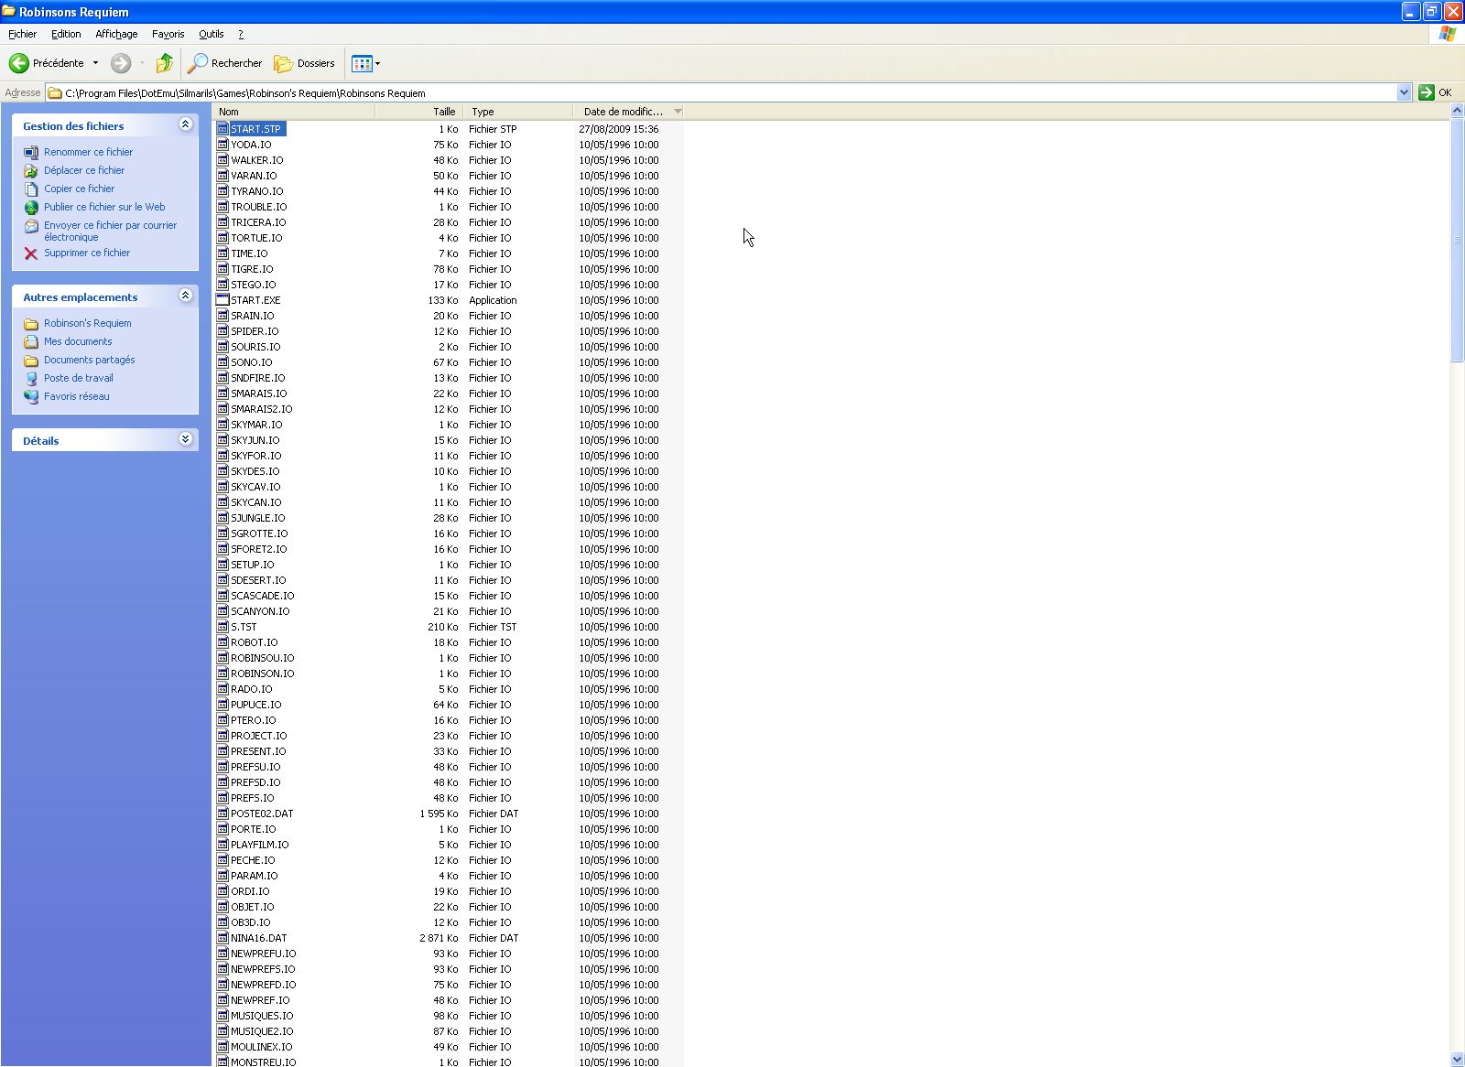
Task: Select the file MOULINEX.IO
Action: (x=261, y=1047)
